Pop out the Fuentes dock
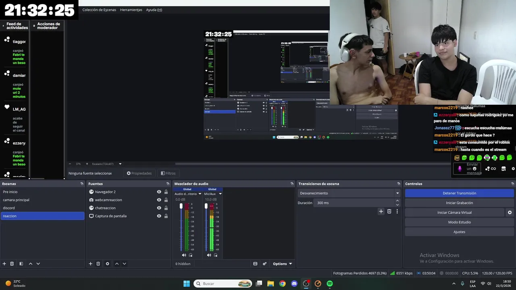The height and width of the screenshot is (290, 516). click(168, 184)
